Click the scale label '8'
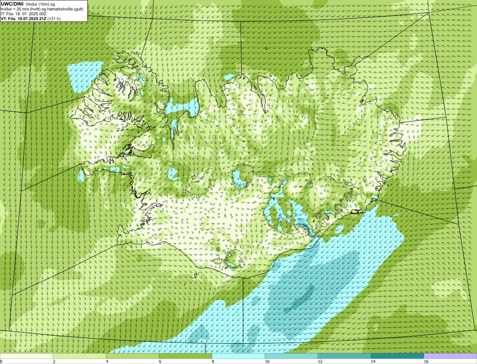Viewport: 477px width, 364px height. 213,361
